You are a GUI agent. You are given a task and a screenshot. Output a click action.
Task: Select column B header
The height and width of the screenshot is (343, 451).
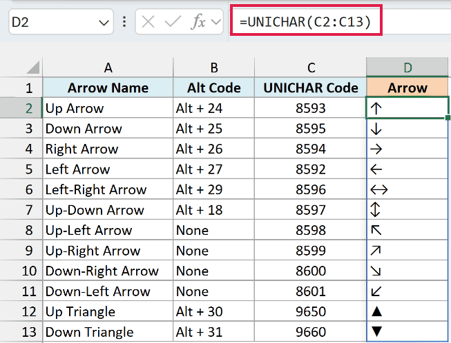pyautogui.click(x=213, y=67)
